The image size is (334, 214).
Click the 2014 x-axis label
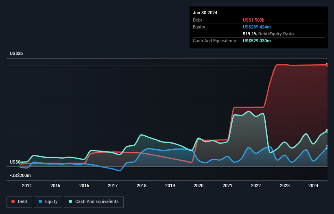[27, 186]
